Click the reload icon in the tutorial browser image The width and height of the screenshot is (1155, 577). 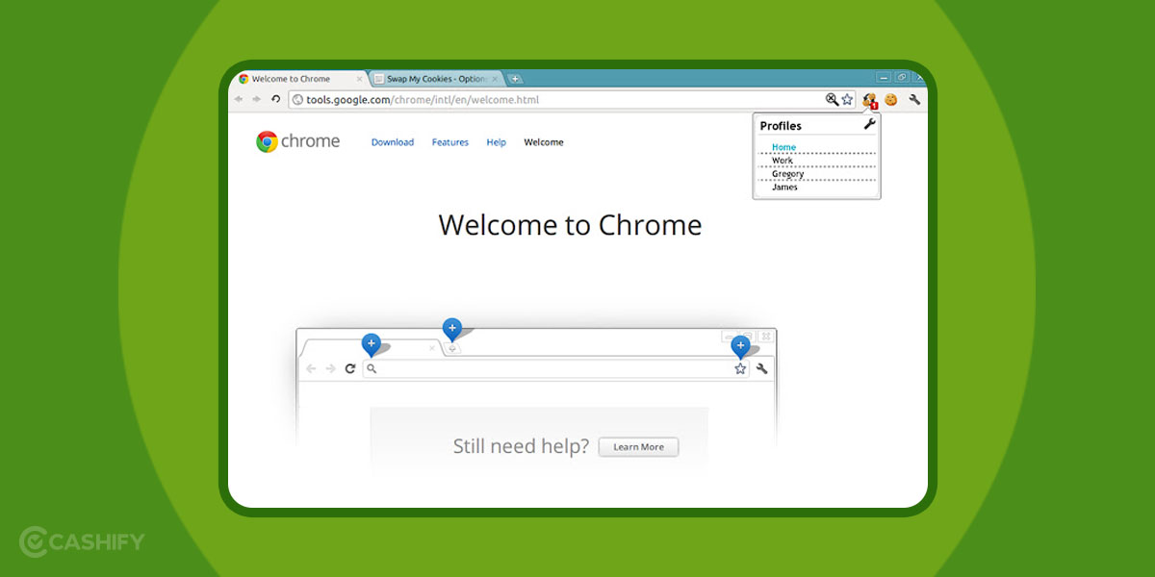pyautogui.click(x=350, y=368)
